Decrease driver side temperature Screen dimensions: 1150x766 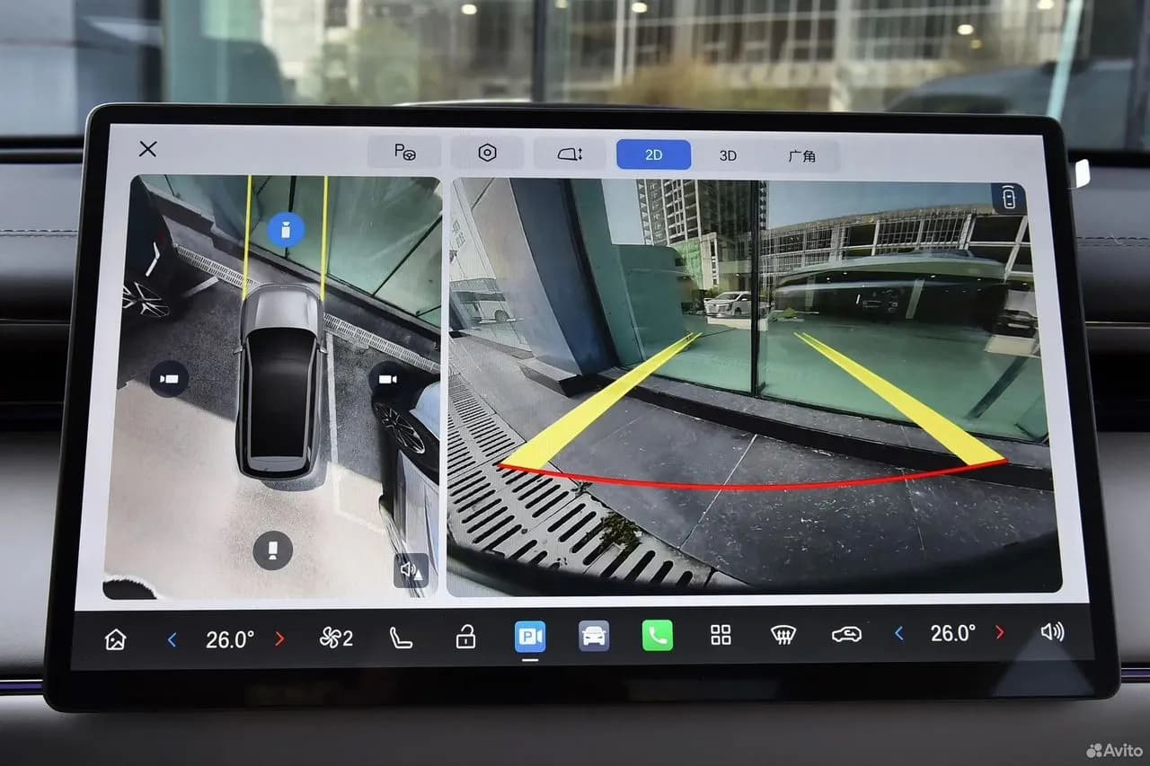pos(172,639)
